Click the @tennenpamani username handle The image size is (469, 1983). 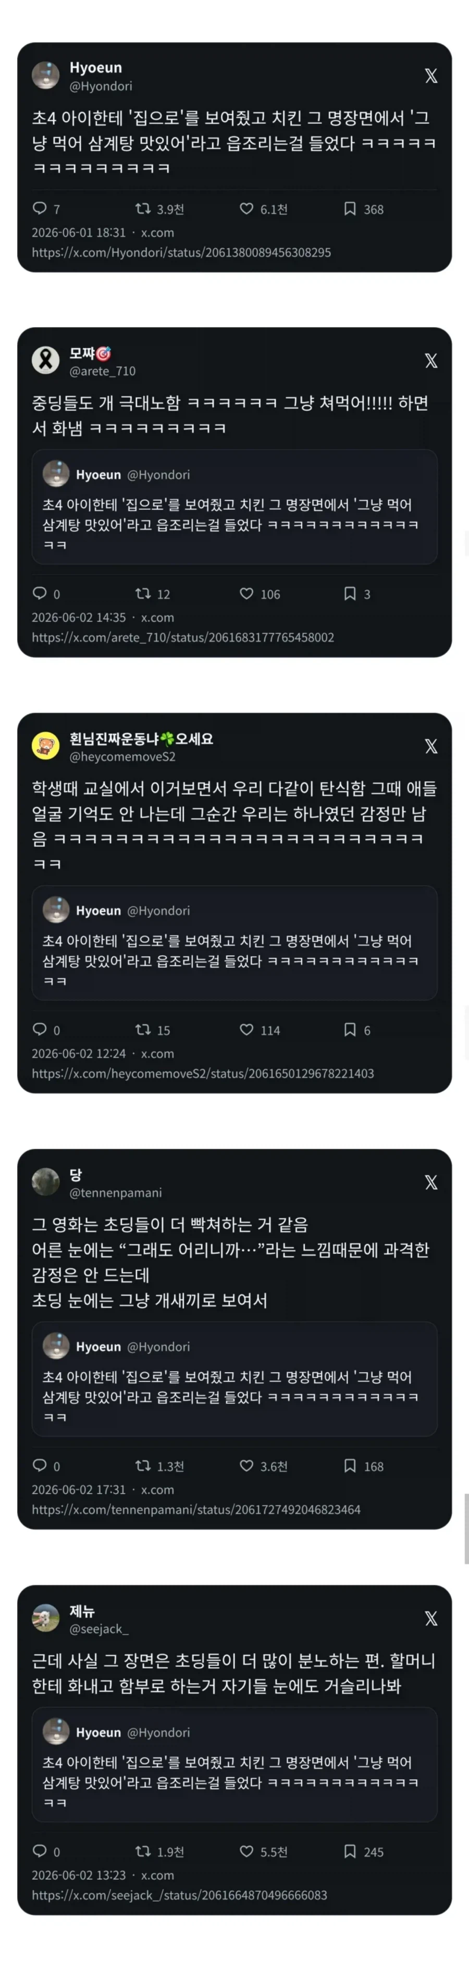click(116, 1192)
